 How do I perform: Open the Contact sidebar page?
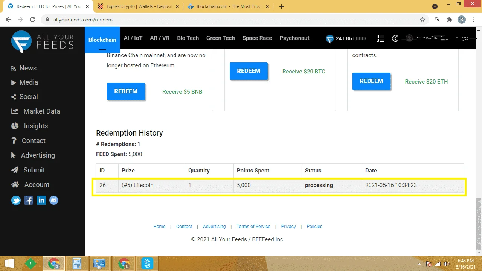(28, 141)
